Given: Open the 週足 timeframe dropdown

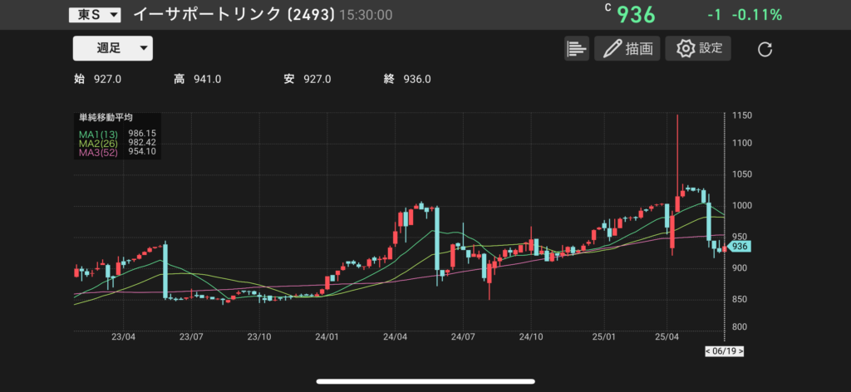Looking at the screenshot, I should click(x=113, y=48).
